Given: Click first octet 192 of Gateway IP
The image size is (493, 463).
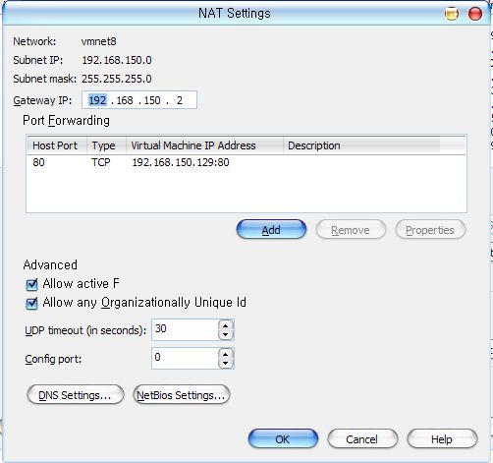Looking at the screenshot, I should coord(97,100).
